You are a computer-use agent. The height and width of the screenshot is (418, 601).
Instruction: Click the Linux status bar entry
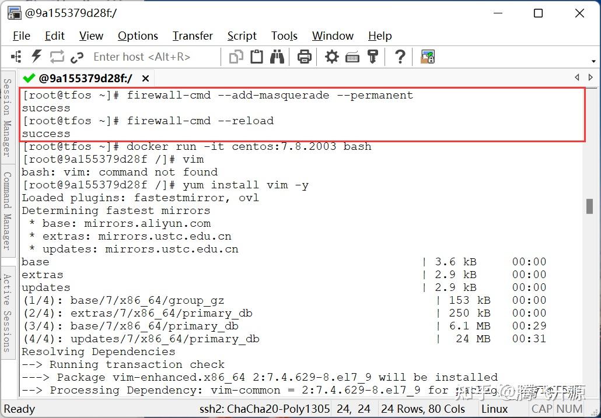pyautogui.click(x=494, y=409)
